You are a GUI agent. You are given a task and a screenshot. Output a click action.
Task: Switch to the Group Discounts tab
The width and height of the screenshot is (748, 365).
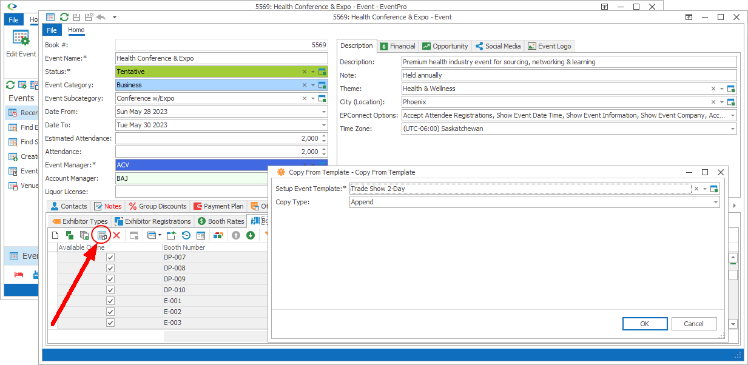pyautogui.click(x=157, y=206)
